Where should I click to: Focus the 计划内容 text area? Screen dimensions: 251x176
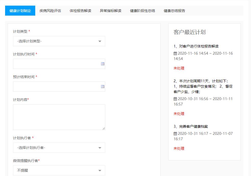[59, 117]
